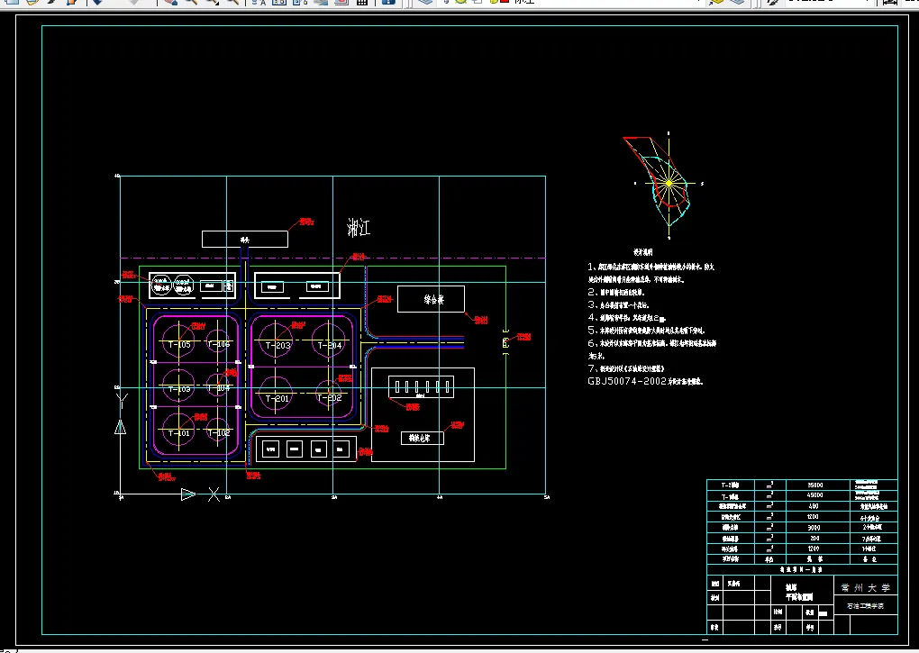Select tank label T-201
919x653 pixels.
click(278, 398)
